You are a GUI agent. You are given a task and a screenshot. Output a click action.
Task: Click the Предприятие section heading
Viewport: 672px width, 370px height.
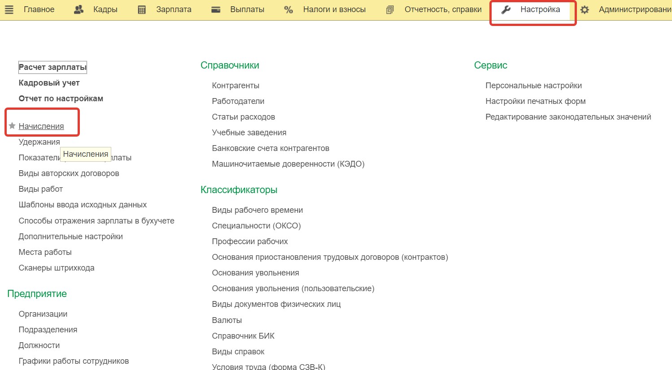coord(37,294)
